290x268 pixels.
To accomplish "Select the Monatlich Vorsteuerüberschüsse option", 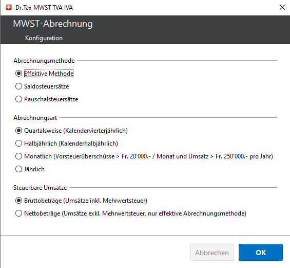I will point(18,156).
